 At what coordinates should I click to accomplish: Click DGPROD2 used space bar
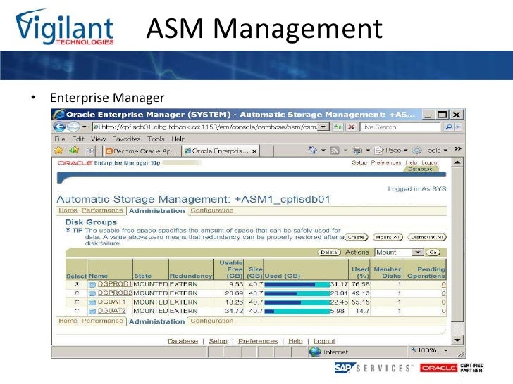(x=297, y=293)
